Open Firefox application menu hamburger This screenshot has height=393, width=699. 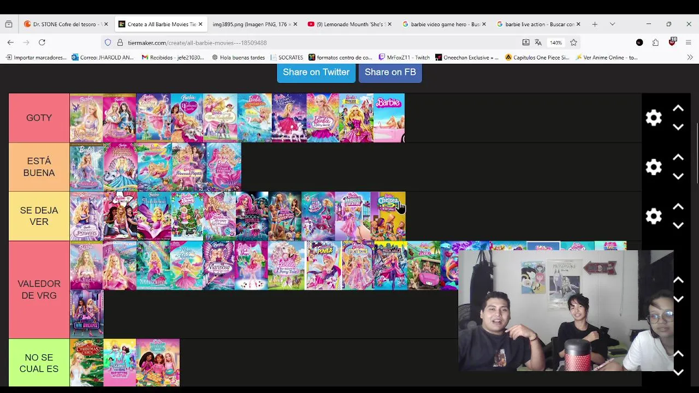click(689, 43)
